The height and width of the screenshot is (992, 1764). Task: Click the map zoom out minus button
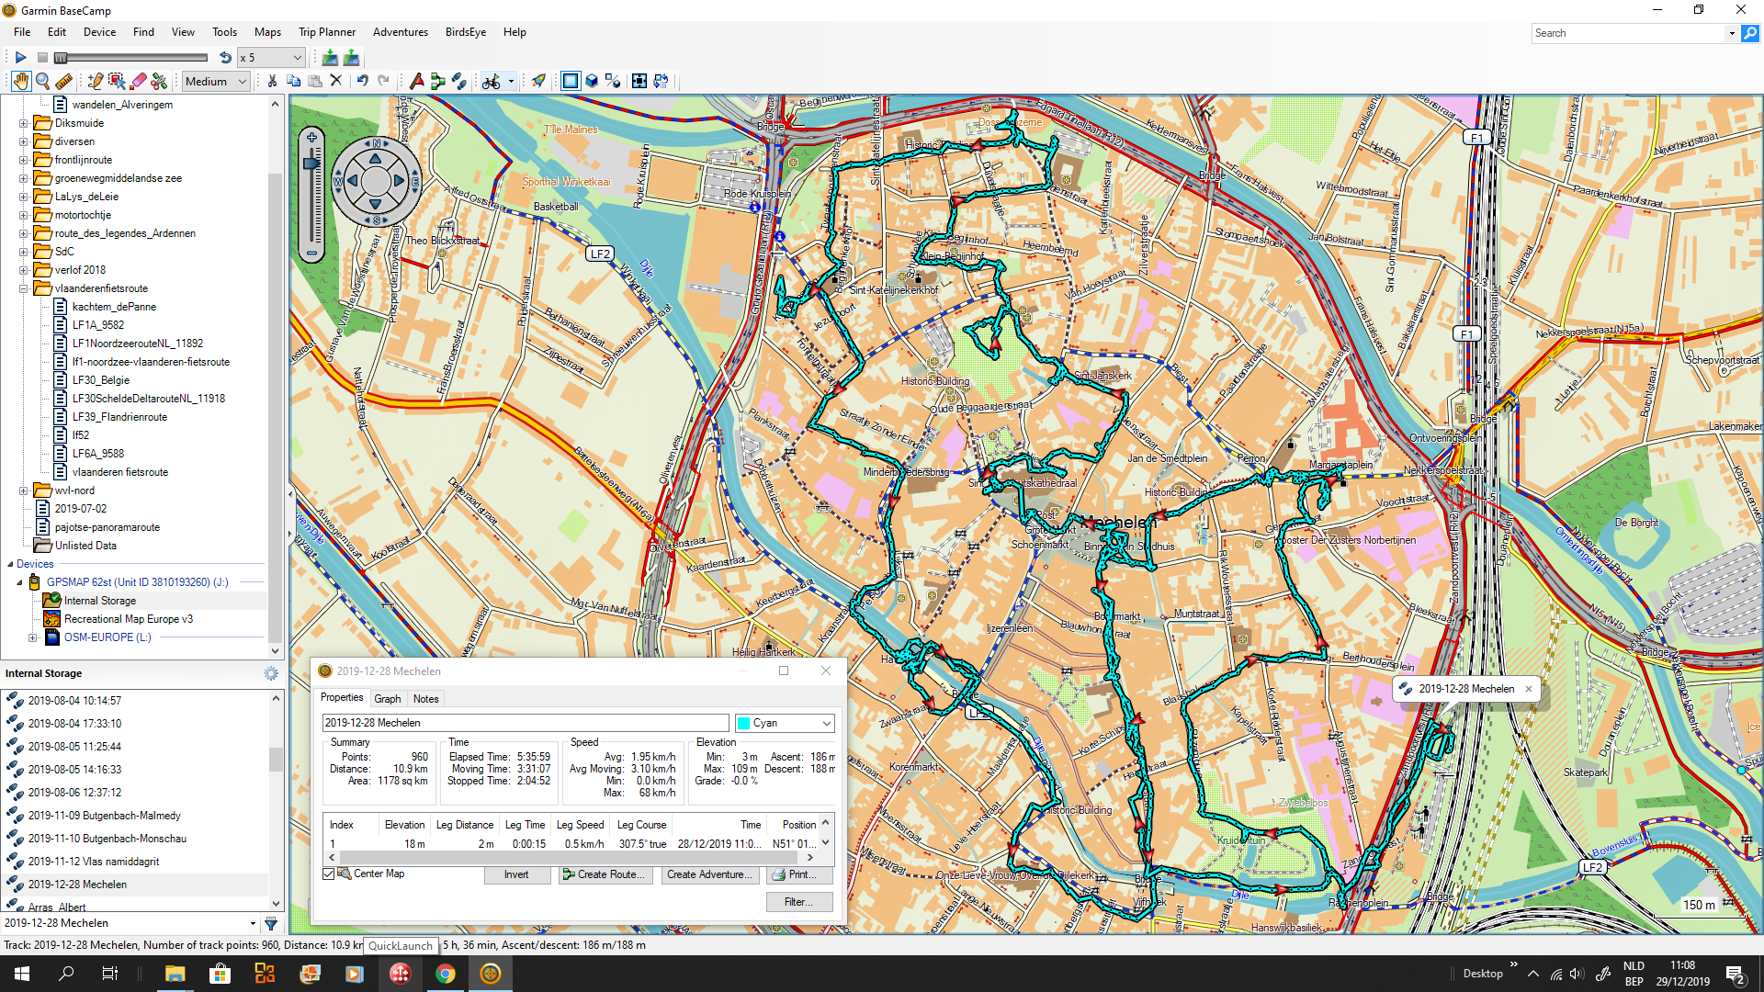312,253
